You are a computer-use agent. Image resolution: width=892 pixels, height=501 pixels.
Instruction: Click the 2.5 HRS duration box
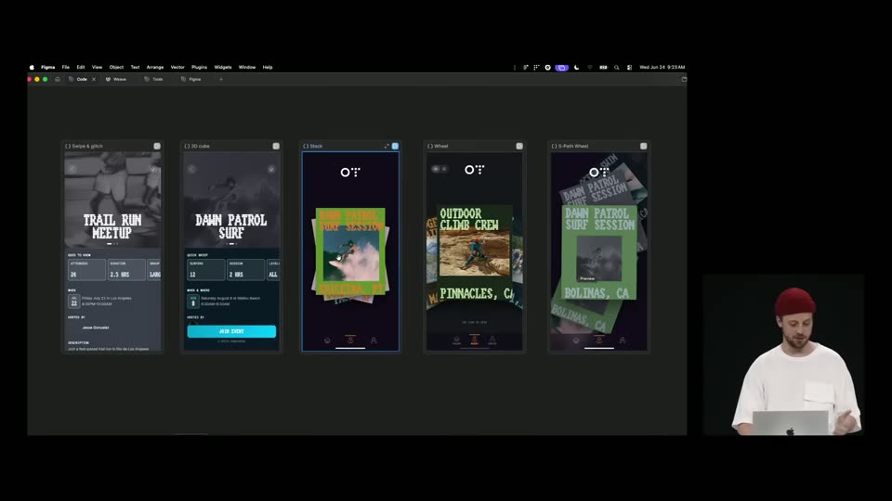pyautogui.click(x=126, y=270)
